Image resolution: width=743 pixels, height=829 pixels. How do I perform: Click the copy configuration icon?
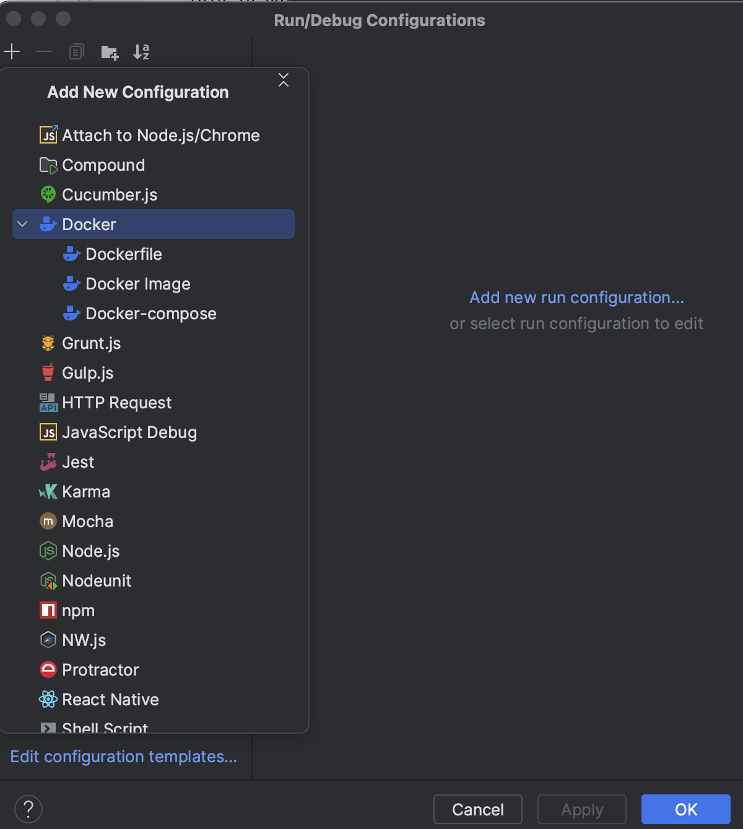(x=76, y=51)
